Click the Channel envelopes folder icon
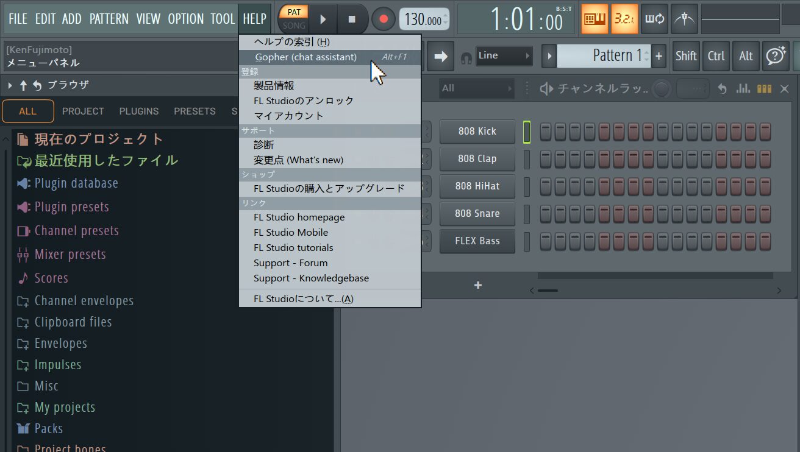This screenshot has height=452, width=800. tap(23, 301)
